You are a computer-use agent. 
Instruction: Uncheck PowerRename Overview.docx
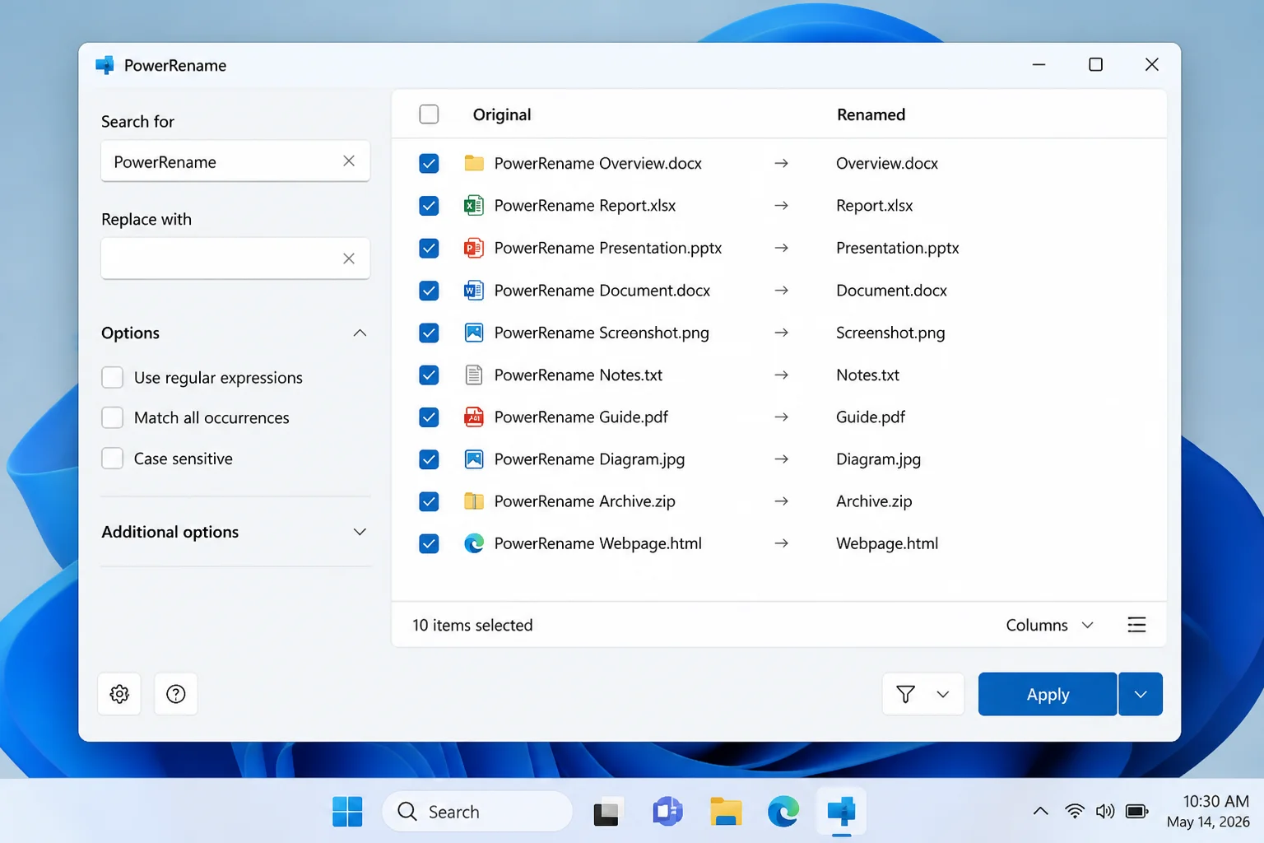pos(429,163)
